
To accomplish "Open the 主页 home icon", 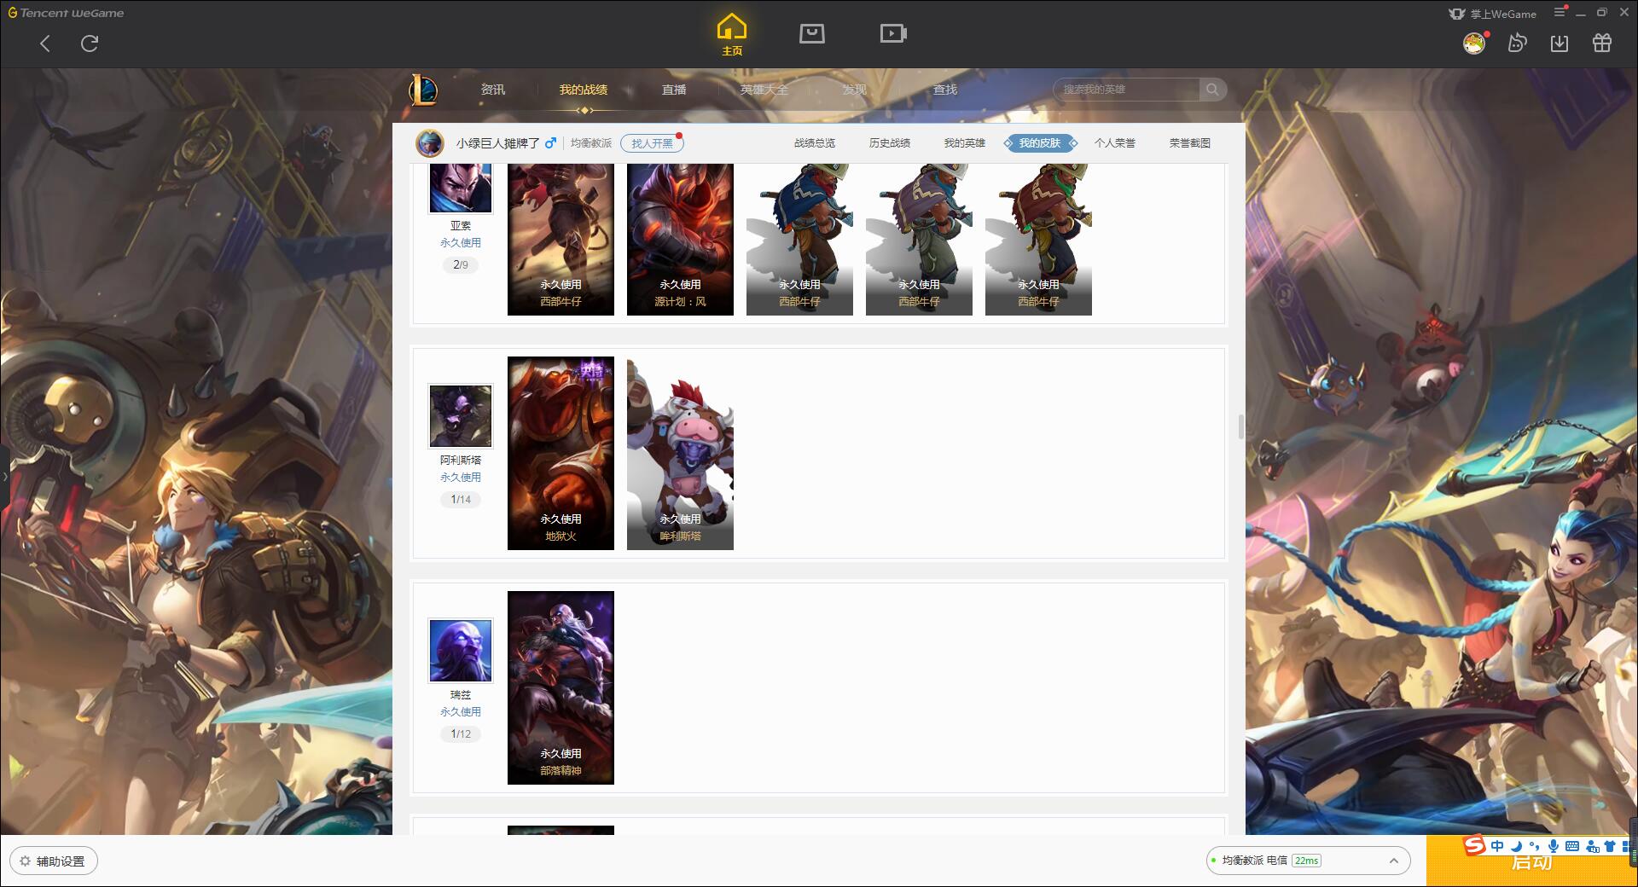I will click(732, 35).
